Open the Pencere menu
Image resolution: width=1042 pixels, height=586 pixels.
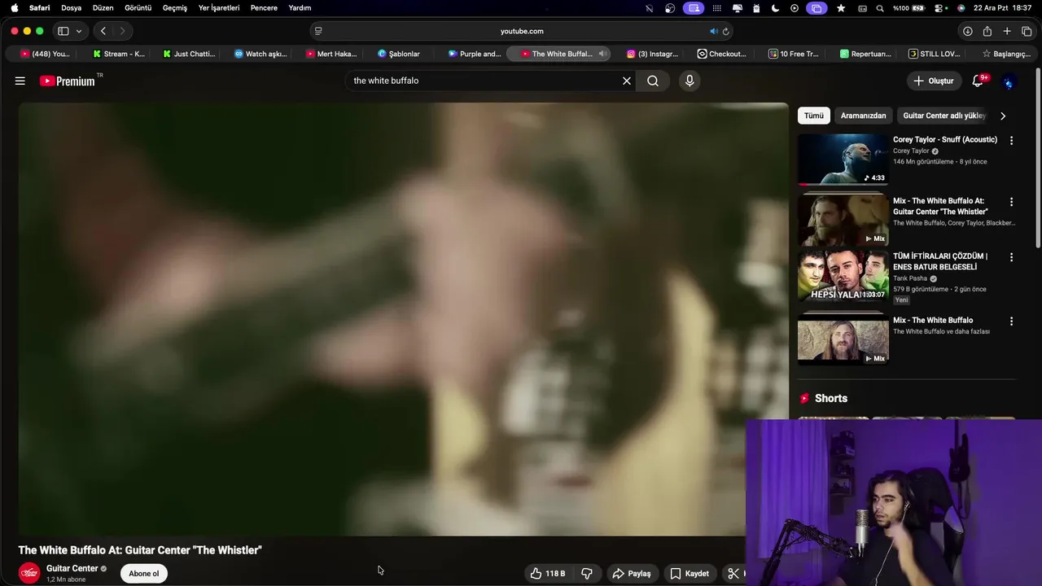pyautogui.click(x=264, y=7)
